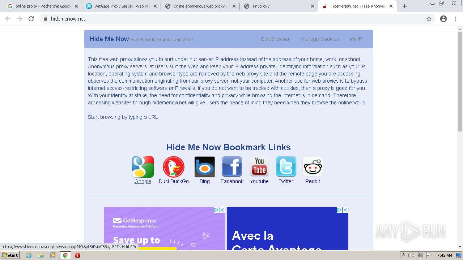
Task: Click the browser back arrow
Action: (x=8, y=19)
